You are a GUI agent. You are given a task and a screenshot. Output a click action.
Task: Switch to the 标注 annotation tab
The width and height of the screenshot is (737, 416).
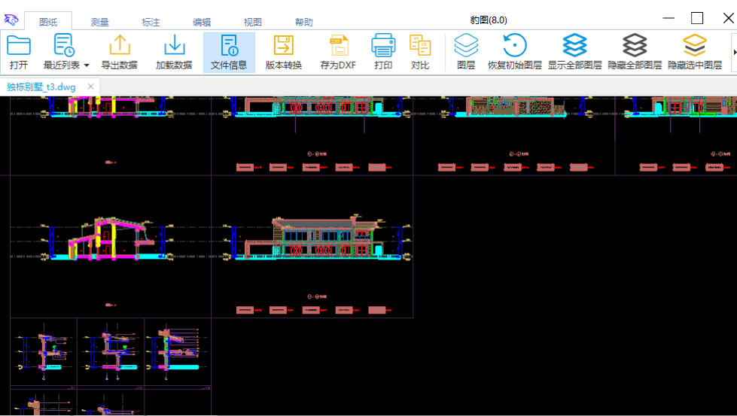[151, 23]
